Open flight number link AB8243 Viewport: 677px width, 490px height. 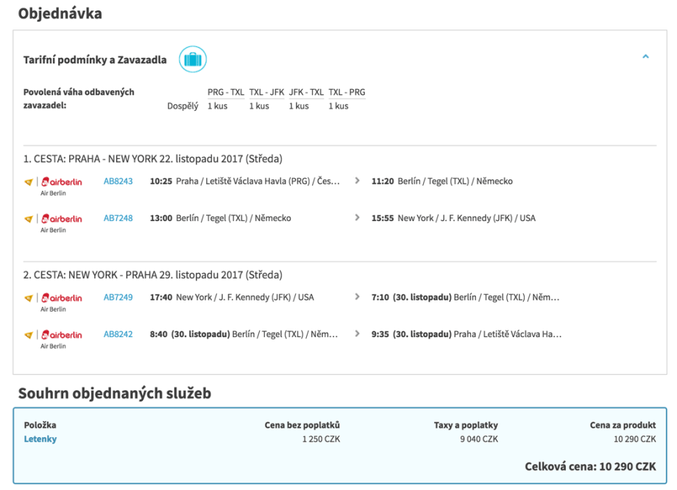point(118,181)
